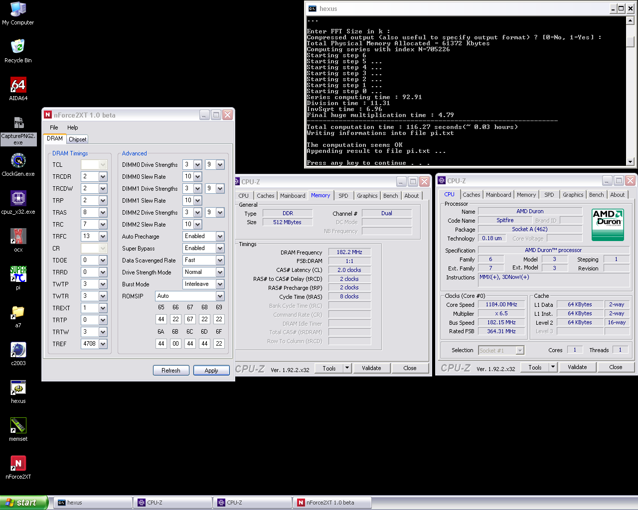Click Tools button in right CPU-Z window
This screenshot has height=510, width=638.
point(535,367)
